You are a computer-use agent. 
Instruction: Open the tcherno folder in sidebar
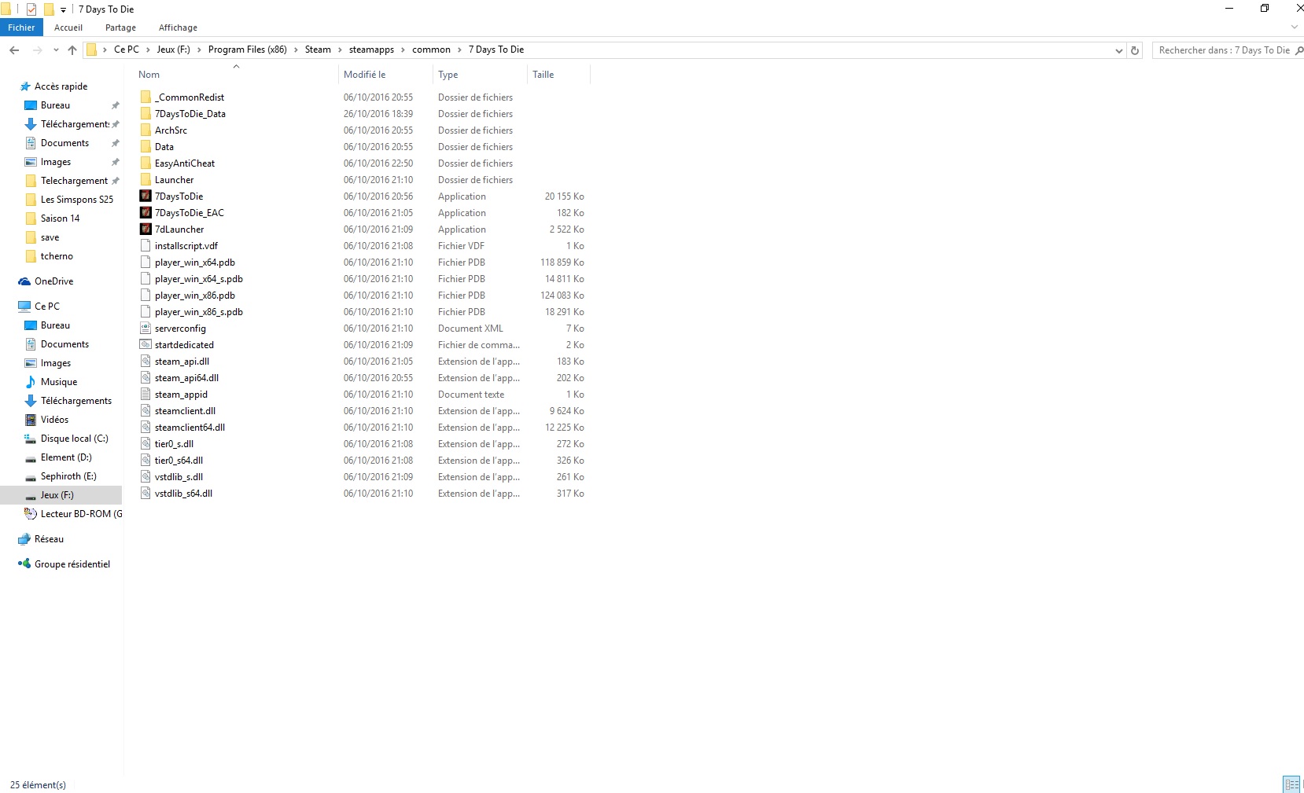pyautogui.click(x=57, y=256)
